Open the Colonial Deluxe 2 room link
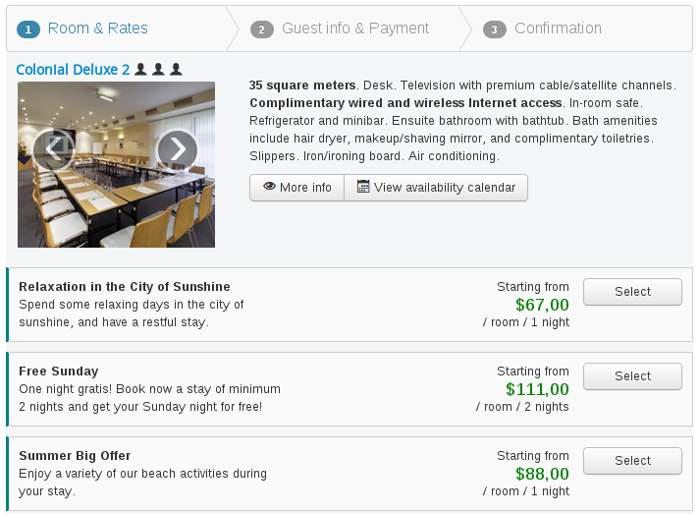Screen dimensions: 699x514 click(73, 70)
